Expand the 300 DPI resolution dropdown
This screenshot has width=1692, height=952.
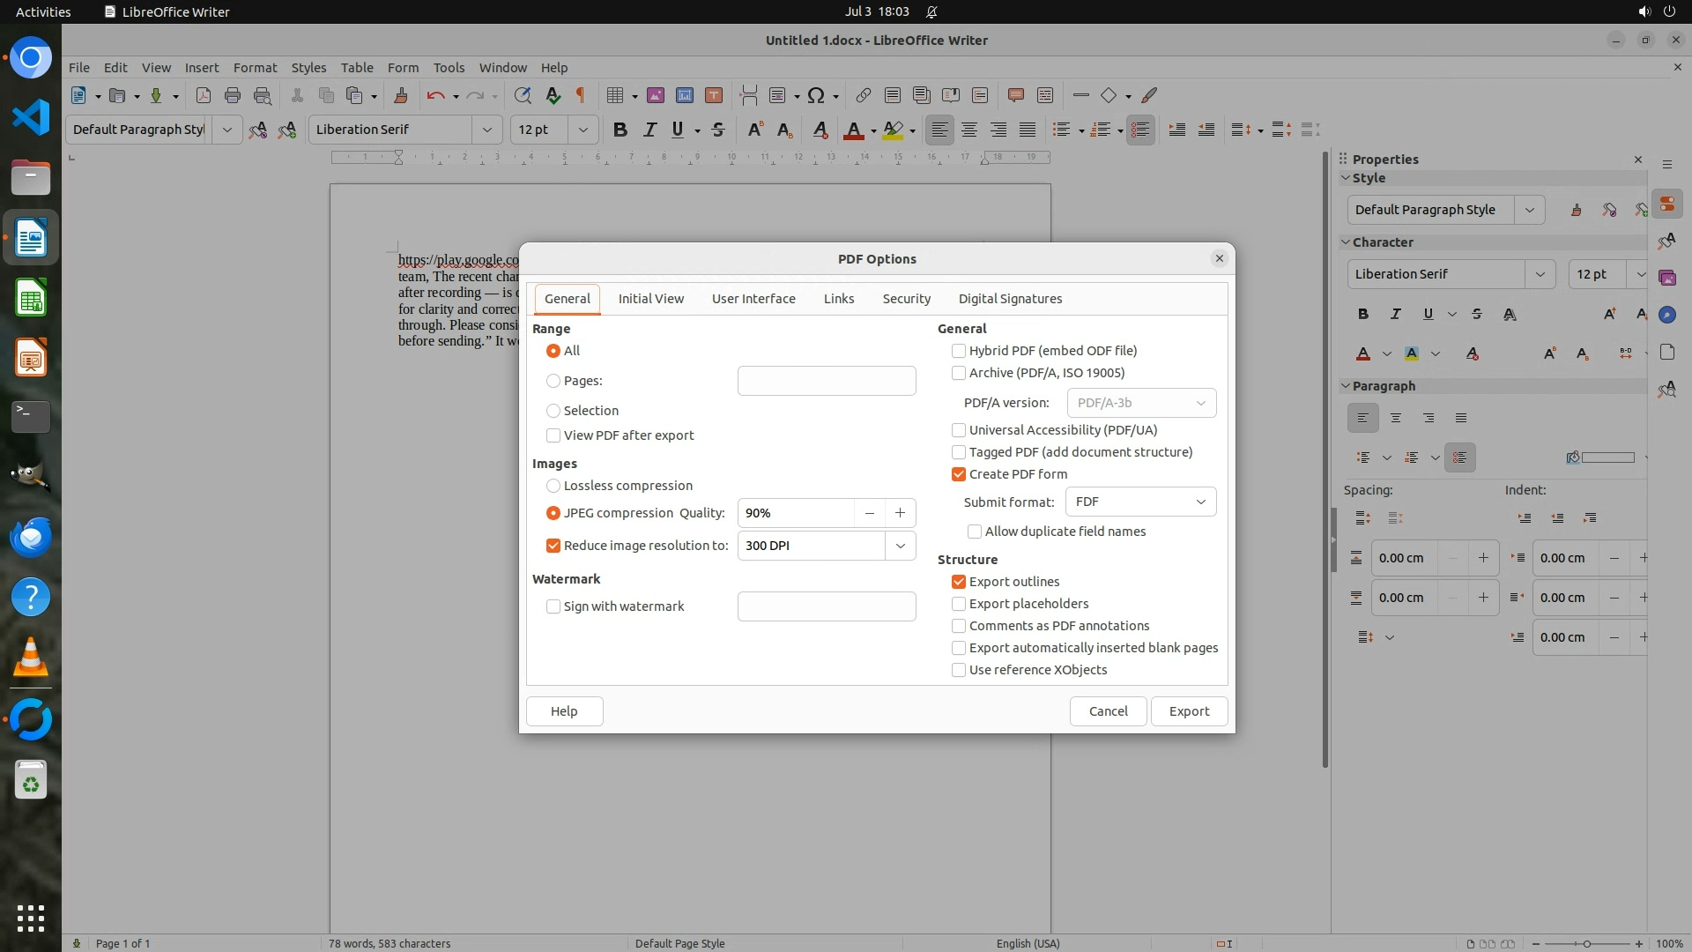(900, 546)
